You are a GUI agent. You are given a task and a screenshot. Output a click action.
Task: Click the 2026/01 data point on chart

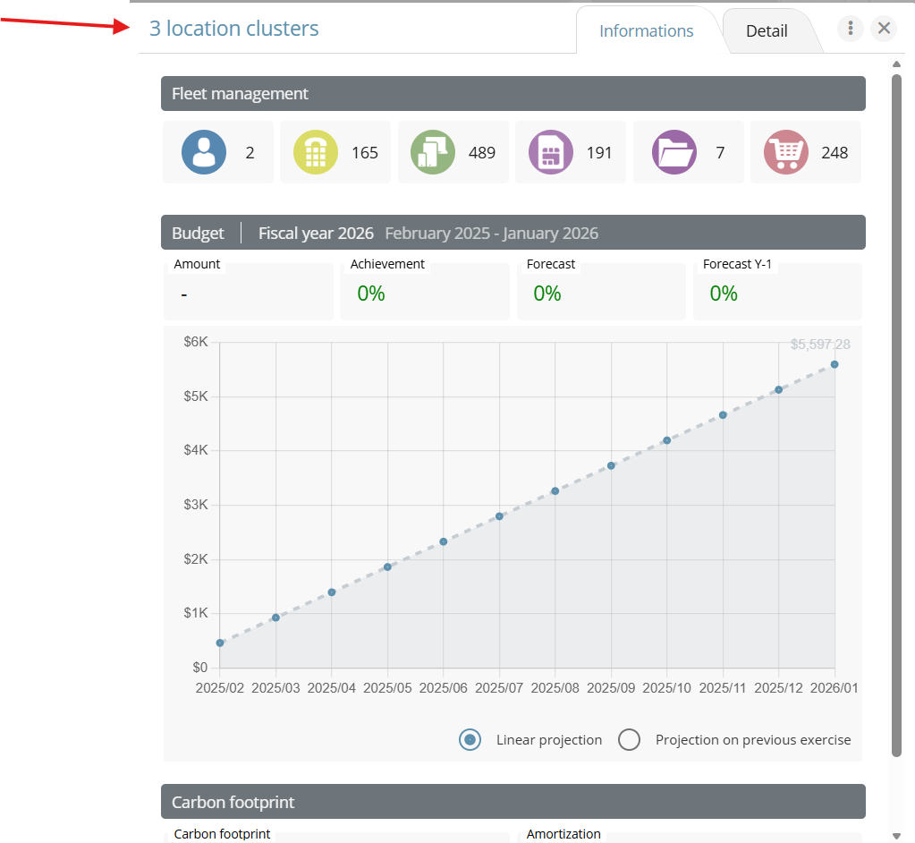point(835,364)
